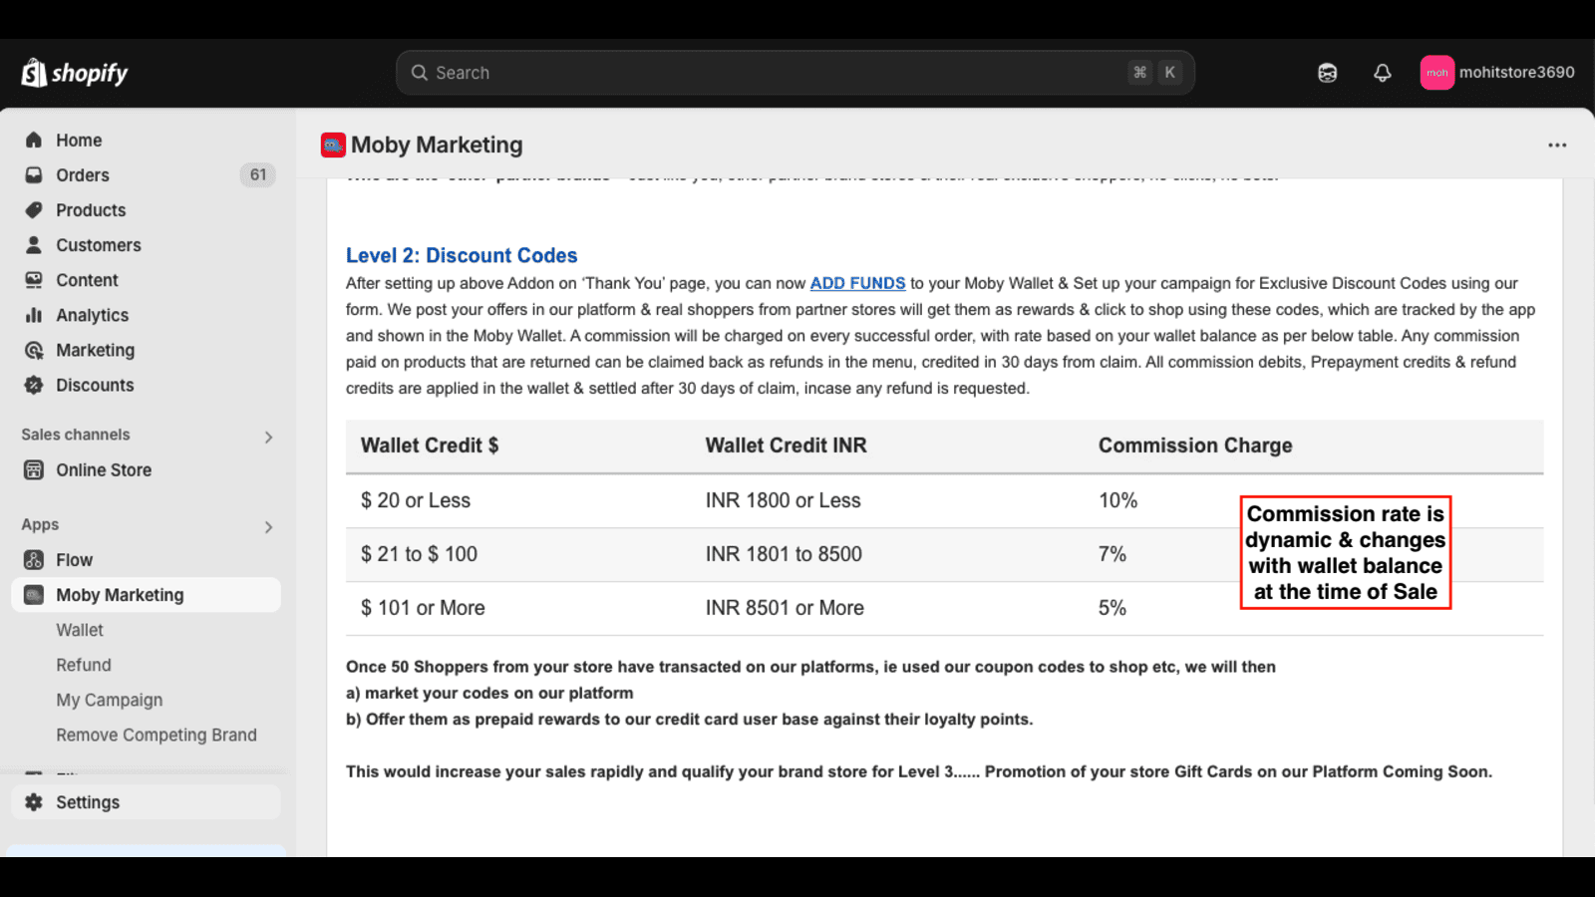Click the 'INR 8501 or More' cell
Screen dimensions: 1595x897
(x=785, y=608)
